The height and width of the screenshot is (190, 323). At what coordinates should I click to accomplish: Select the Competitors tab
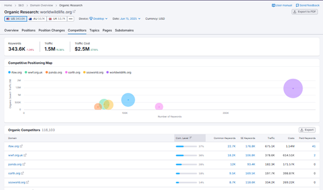click(77, 31)
